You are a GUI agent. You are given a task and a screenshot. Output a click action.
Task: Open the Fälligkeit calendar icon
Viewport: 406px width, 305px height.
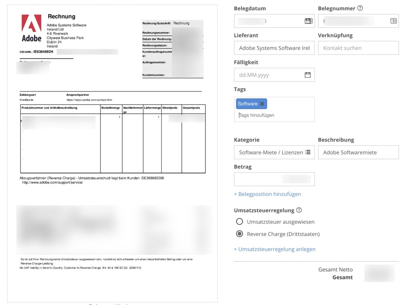click(x=308, y=75)
